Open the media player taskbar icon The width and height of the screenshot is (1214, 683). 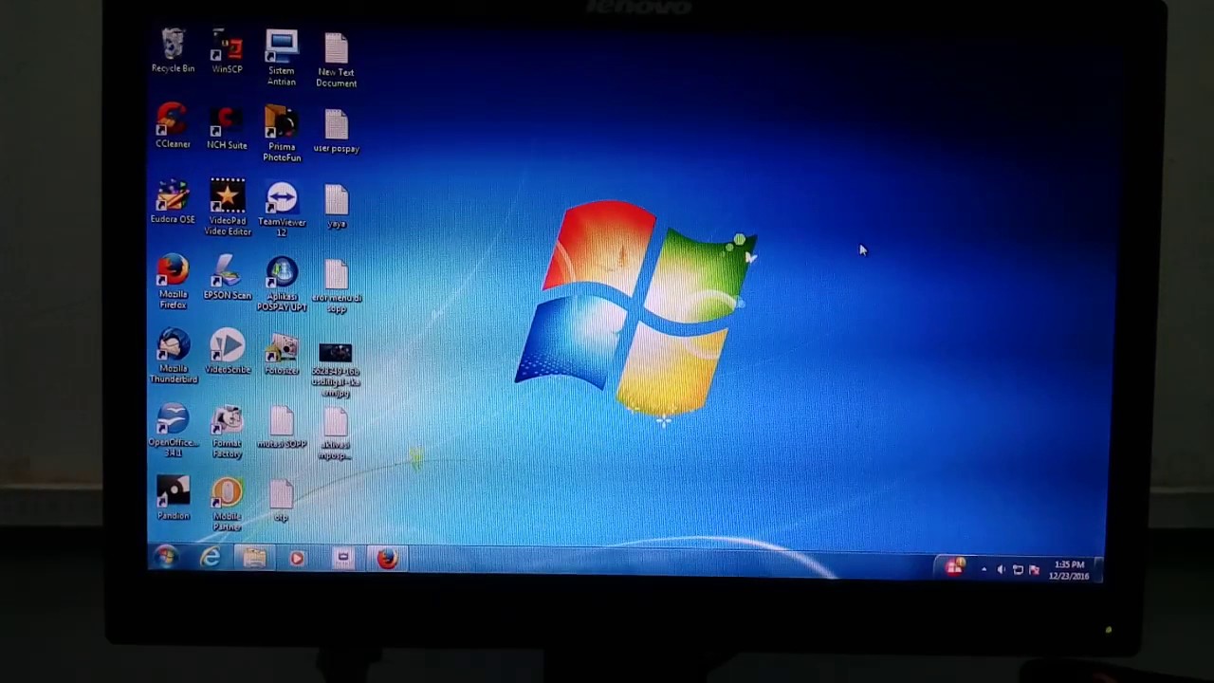click(297, 559)
